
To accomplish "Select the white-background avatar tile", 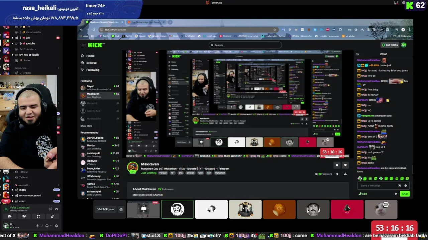I will [211, 209].
